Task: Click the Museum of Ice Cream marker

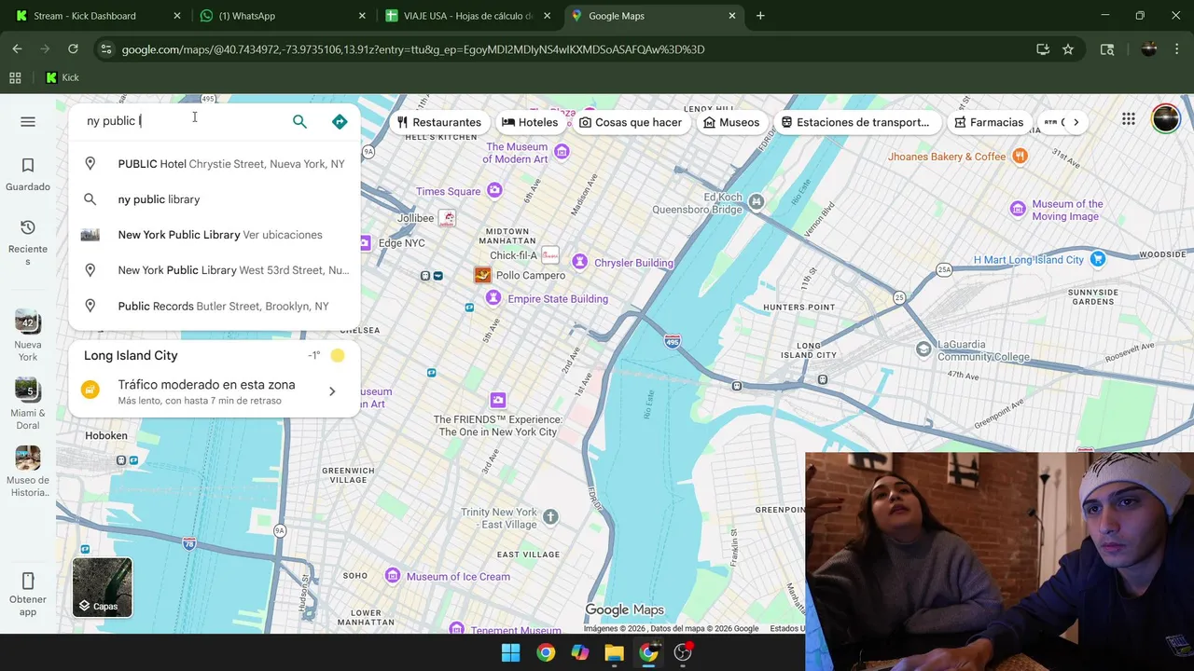Action: 392,576
